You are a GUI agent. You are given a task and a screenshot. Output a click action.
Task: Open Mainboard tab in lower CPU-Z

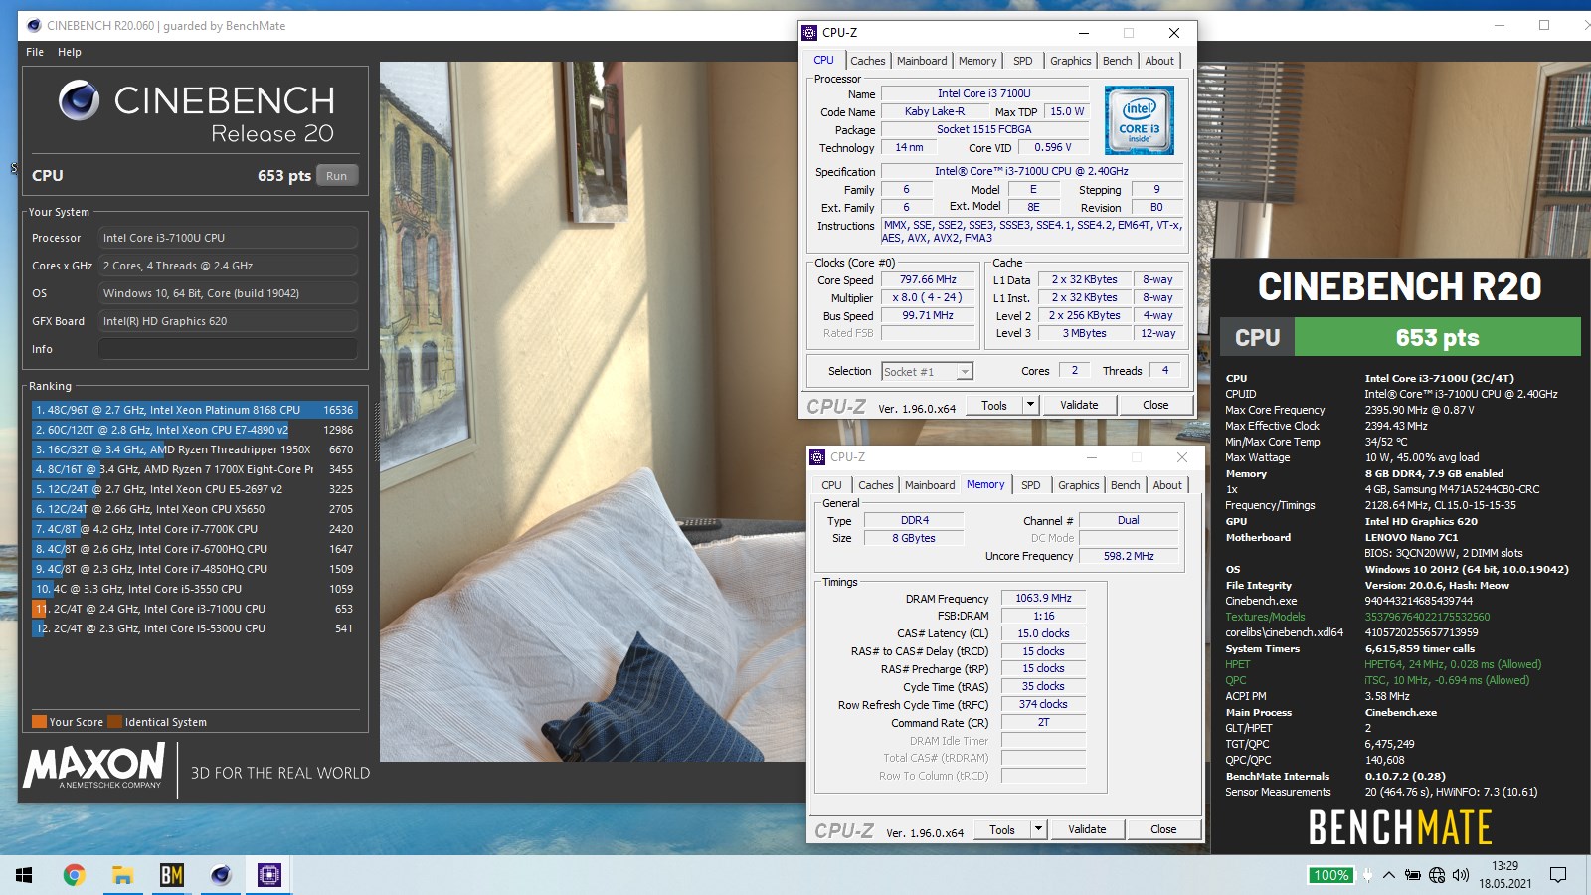tap(930, 485)
